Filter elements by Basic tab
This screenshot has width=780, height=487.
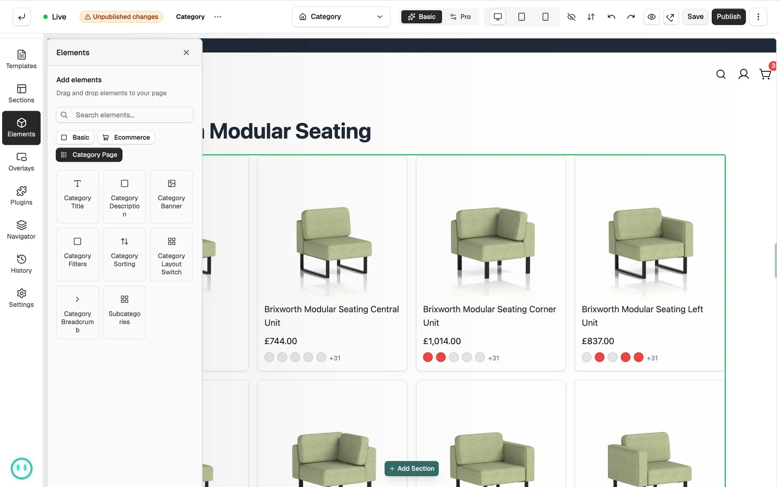[75, 138]
